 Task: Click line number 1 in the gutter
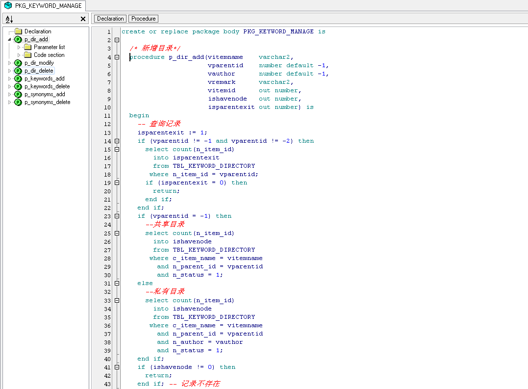pos(109,32)
